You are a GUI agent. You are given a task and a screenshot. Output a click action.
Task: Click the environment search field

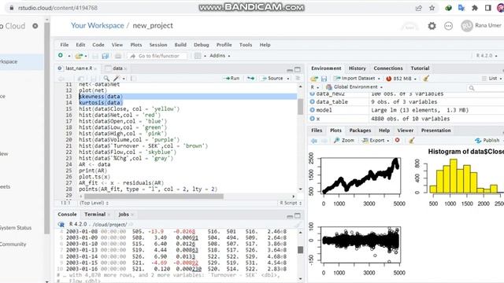coord(485,87)
